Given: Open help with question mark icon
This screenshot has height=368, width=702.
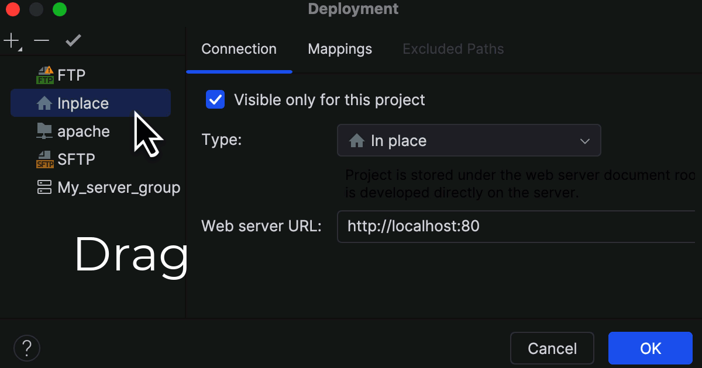Looking at the screenshot, I should click(x=26, y=348).
